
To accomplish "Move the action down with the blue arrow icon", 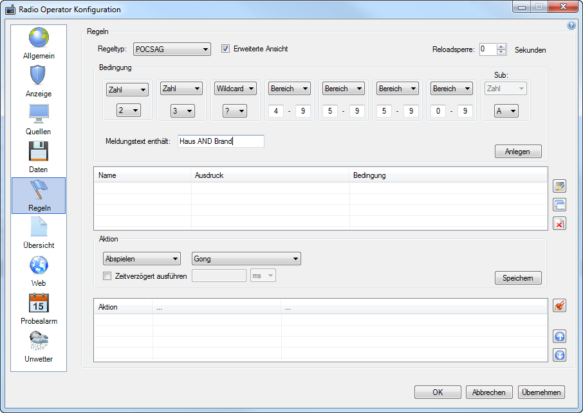I will pyautogui.click(x=559, y=355).
